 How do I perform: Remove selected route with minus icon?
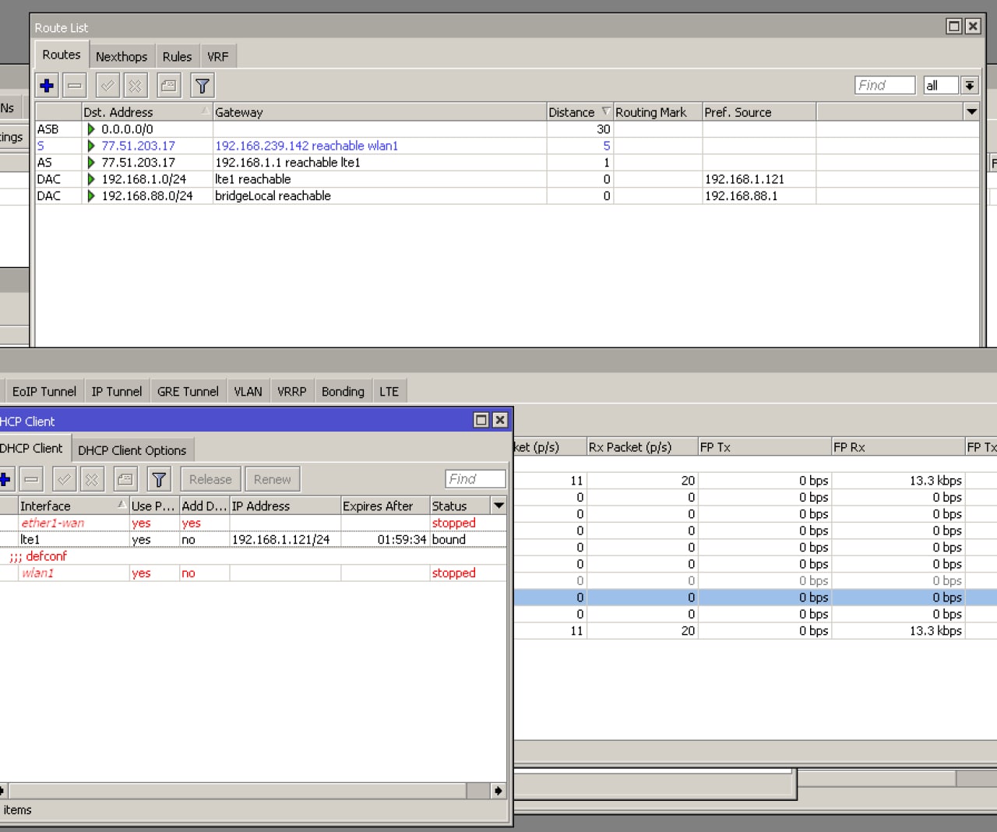coord(75,86)
